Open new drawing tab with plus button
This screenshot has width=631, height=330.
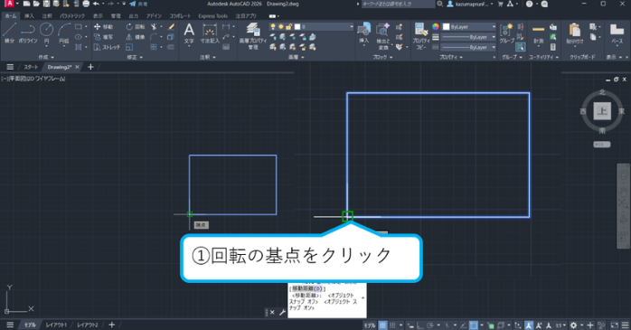click(x=90, y=67)
